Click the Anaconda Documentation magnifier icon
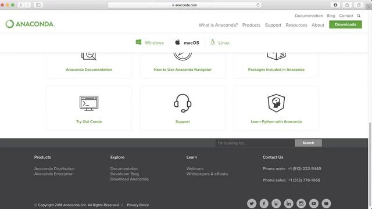 89,56
